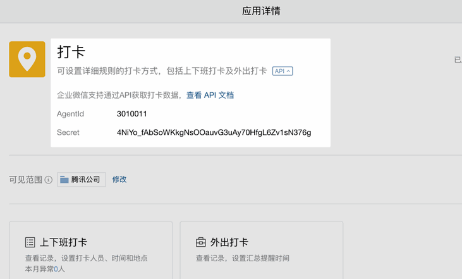
Task: Click the Secret key value text
Action: pos(214,133)
